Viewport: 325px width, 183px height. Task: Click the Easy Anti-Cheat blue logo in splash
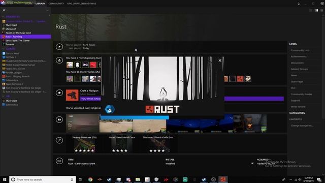point(110,109)
